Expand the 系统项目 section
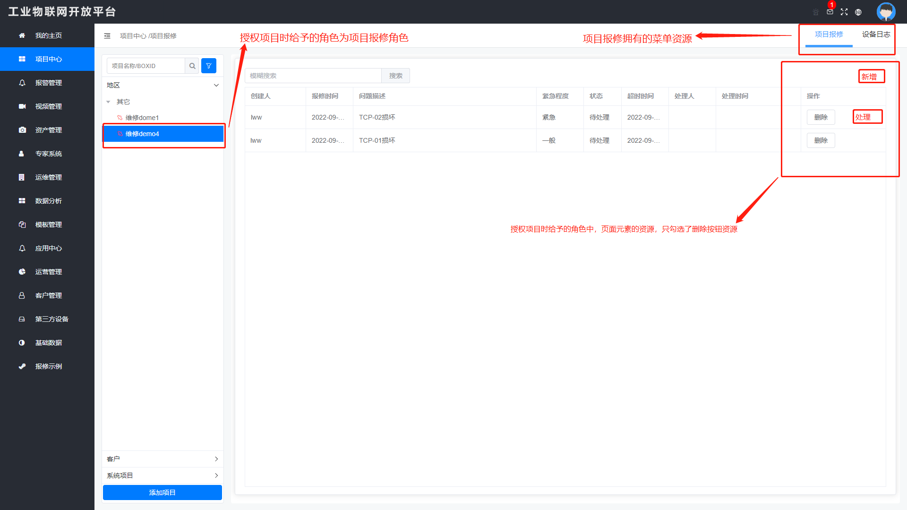The height and width of the screenshot is (510, 907). point(163,475)
